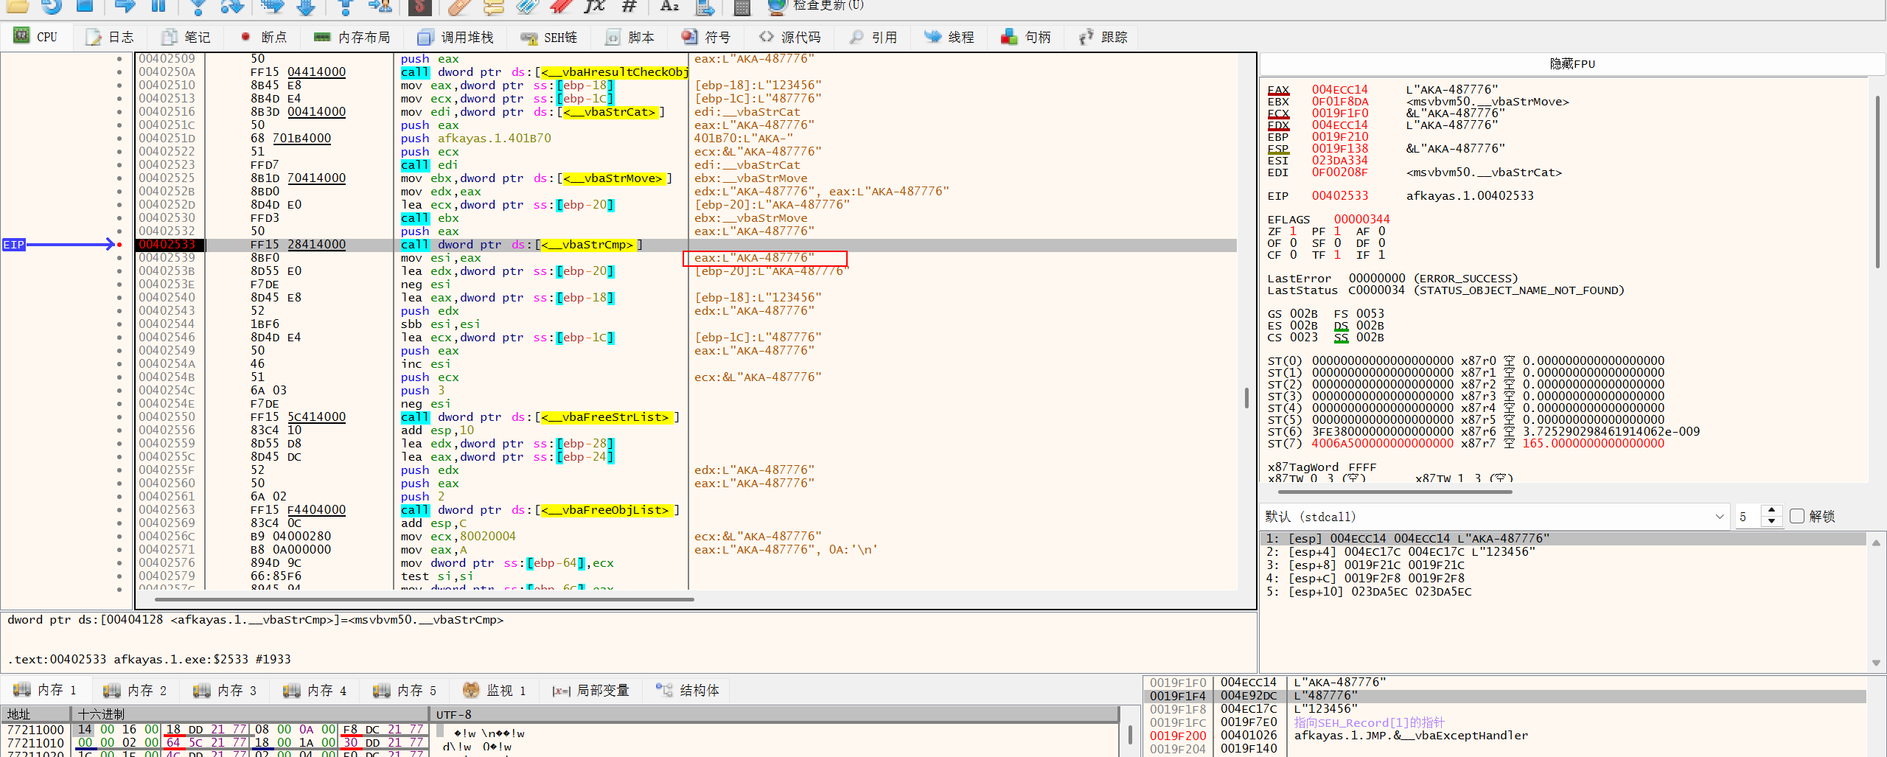This screenshot has width=1887, height=757.
Task: Click the variables # toolbar icon
Action: (629, 7)
